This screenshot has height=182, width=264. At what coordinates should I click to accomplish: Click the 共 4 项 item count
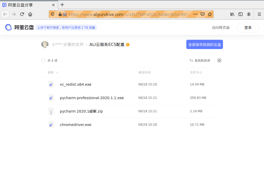[x=52, y=61]
